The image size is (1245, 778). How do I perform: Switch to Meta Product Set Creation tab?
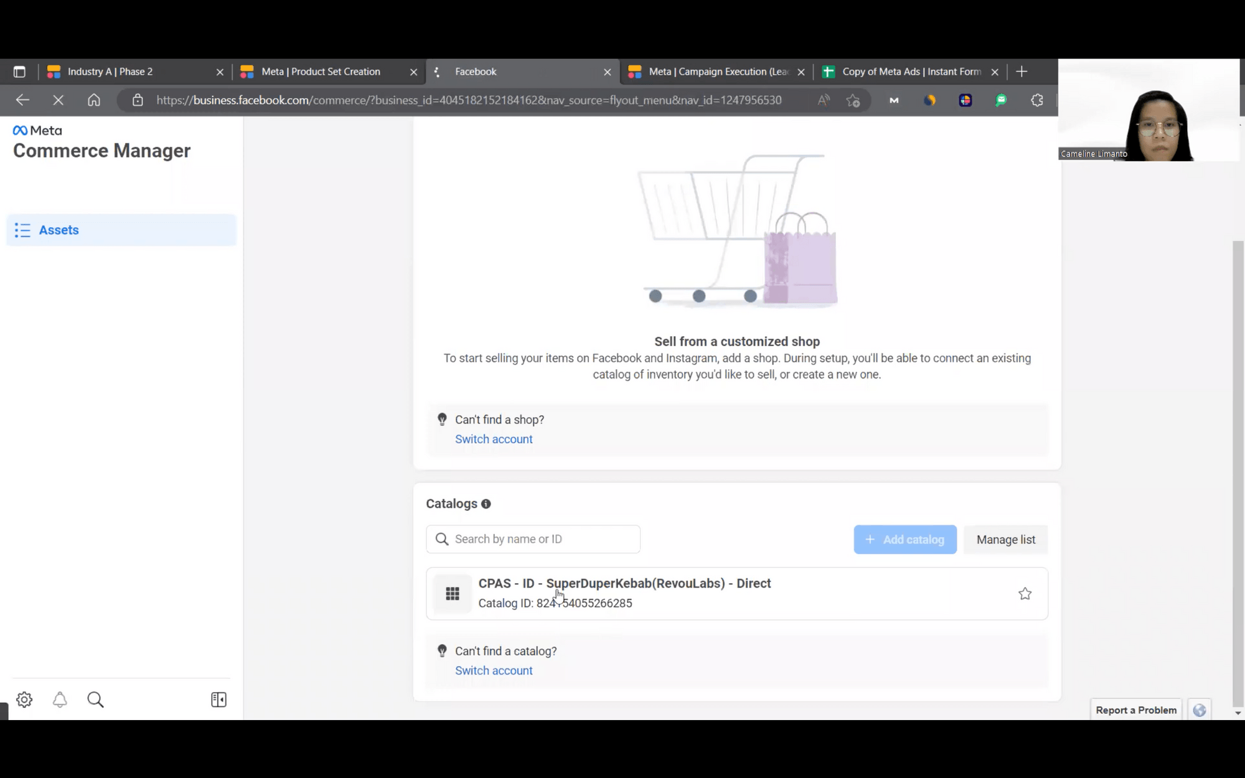[321, 72]
